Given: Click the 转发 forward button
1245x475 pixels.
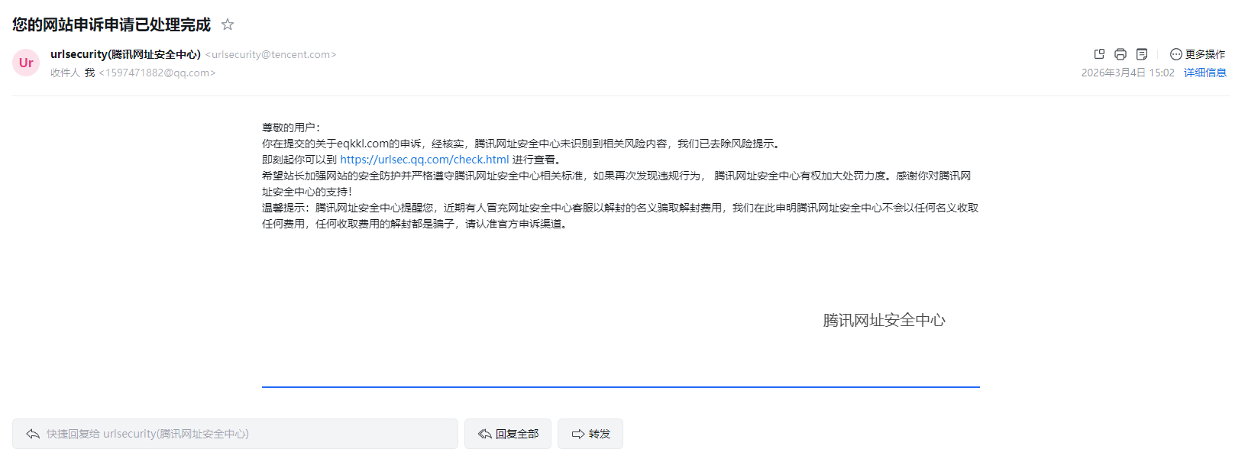Looking at the screenshot, I should click(x=590, y=434).
